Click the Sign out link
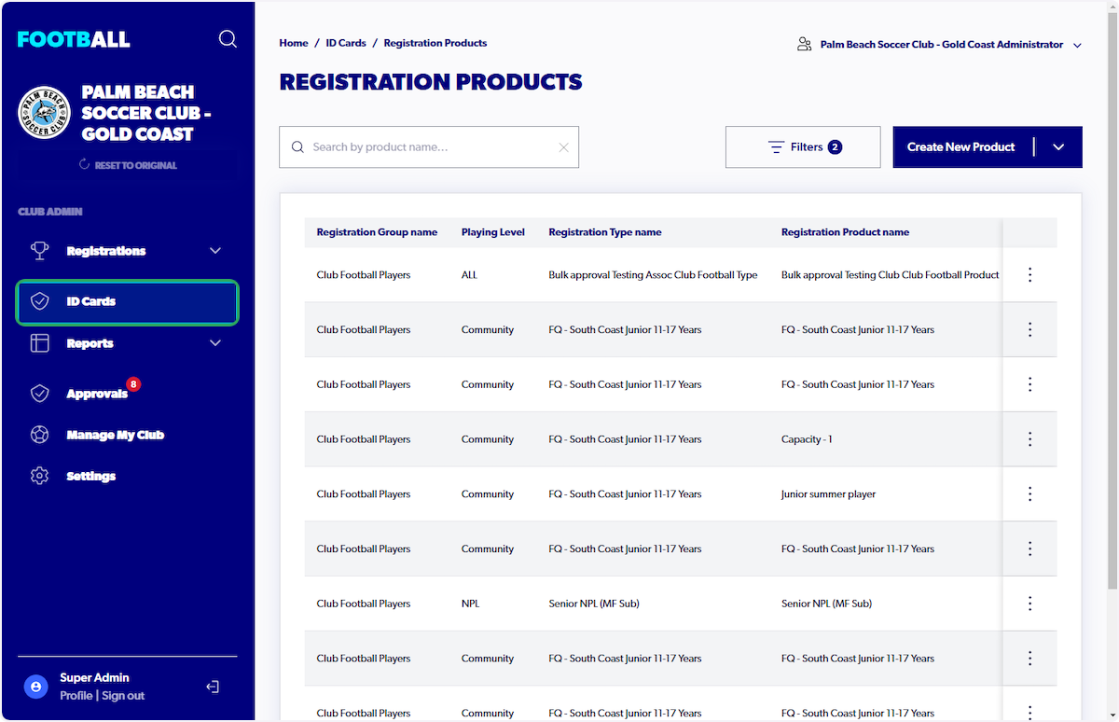 coord(123,696)
